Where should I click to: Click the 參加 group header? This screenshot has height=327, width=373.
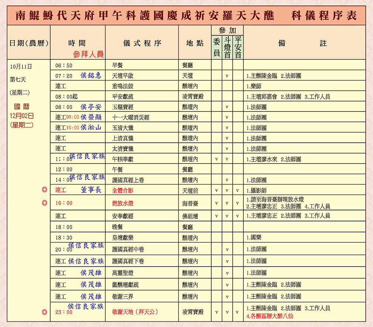[227, 30]
